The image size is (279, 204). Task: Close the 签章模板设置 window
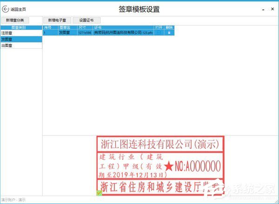tap(272, 9)
